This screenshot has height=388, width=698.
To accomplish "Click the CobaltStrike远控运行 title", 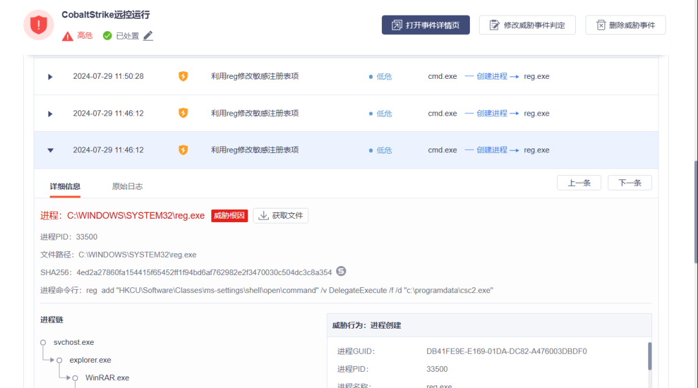I will pyautogui.click(x=105, y=15).
